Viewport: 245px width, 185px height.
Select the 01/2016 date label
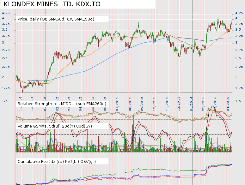coord(192,104)
